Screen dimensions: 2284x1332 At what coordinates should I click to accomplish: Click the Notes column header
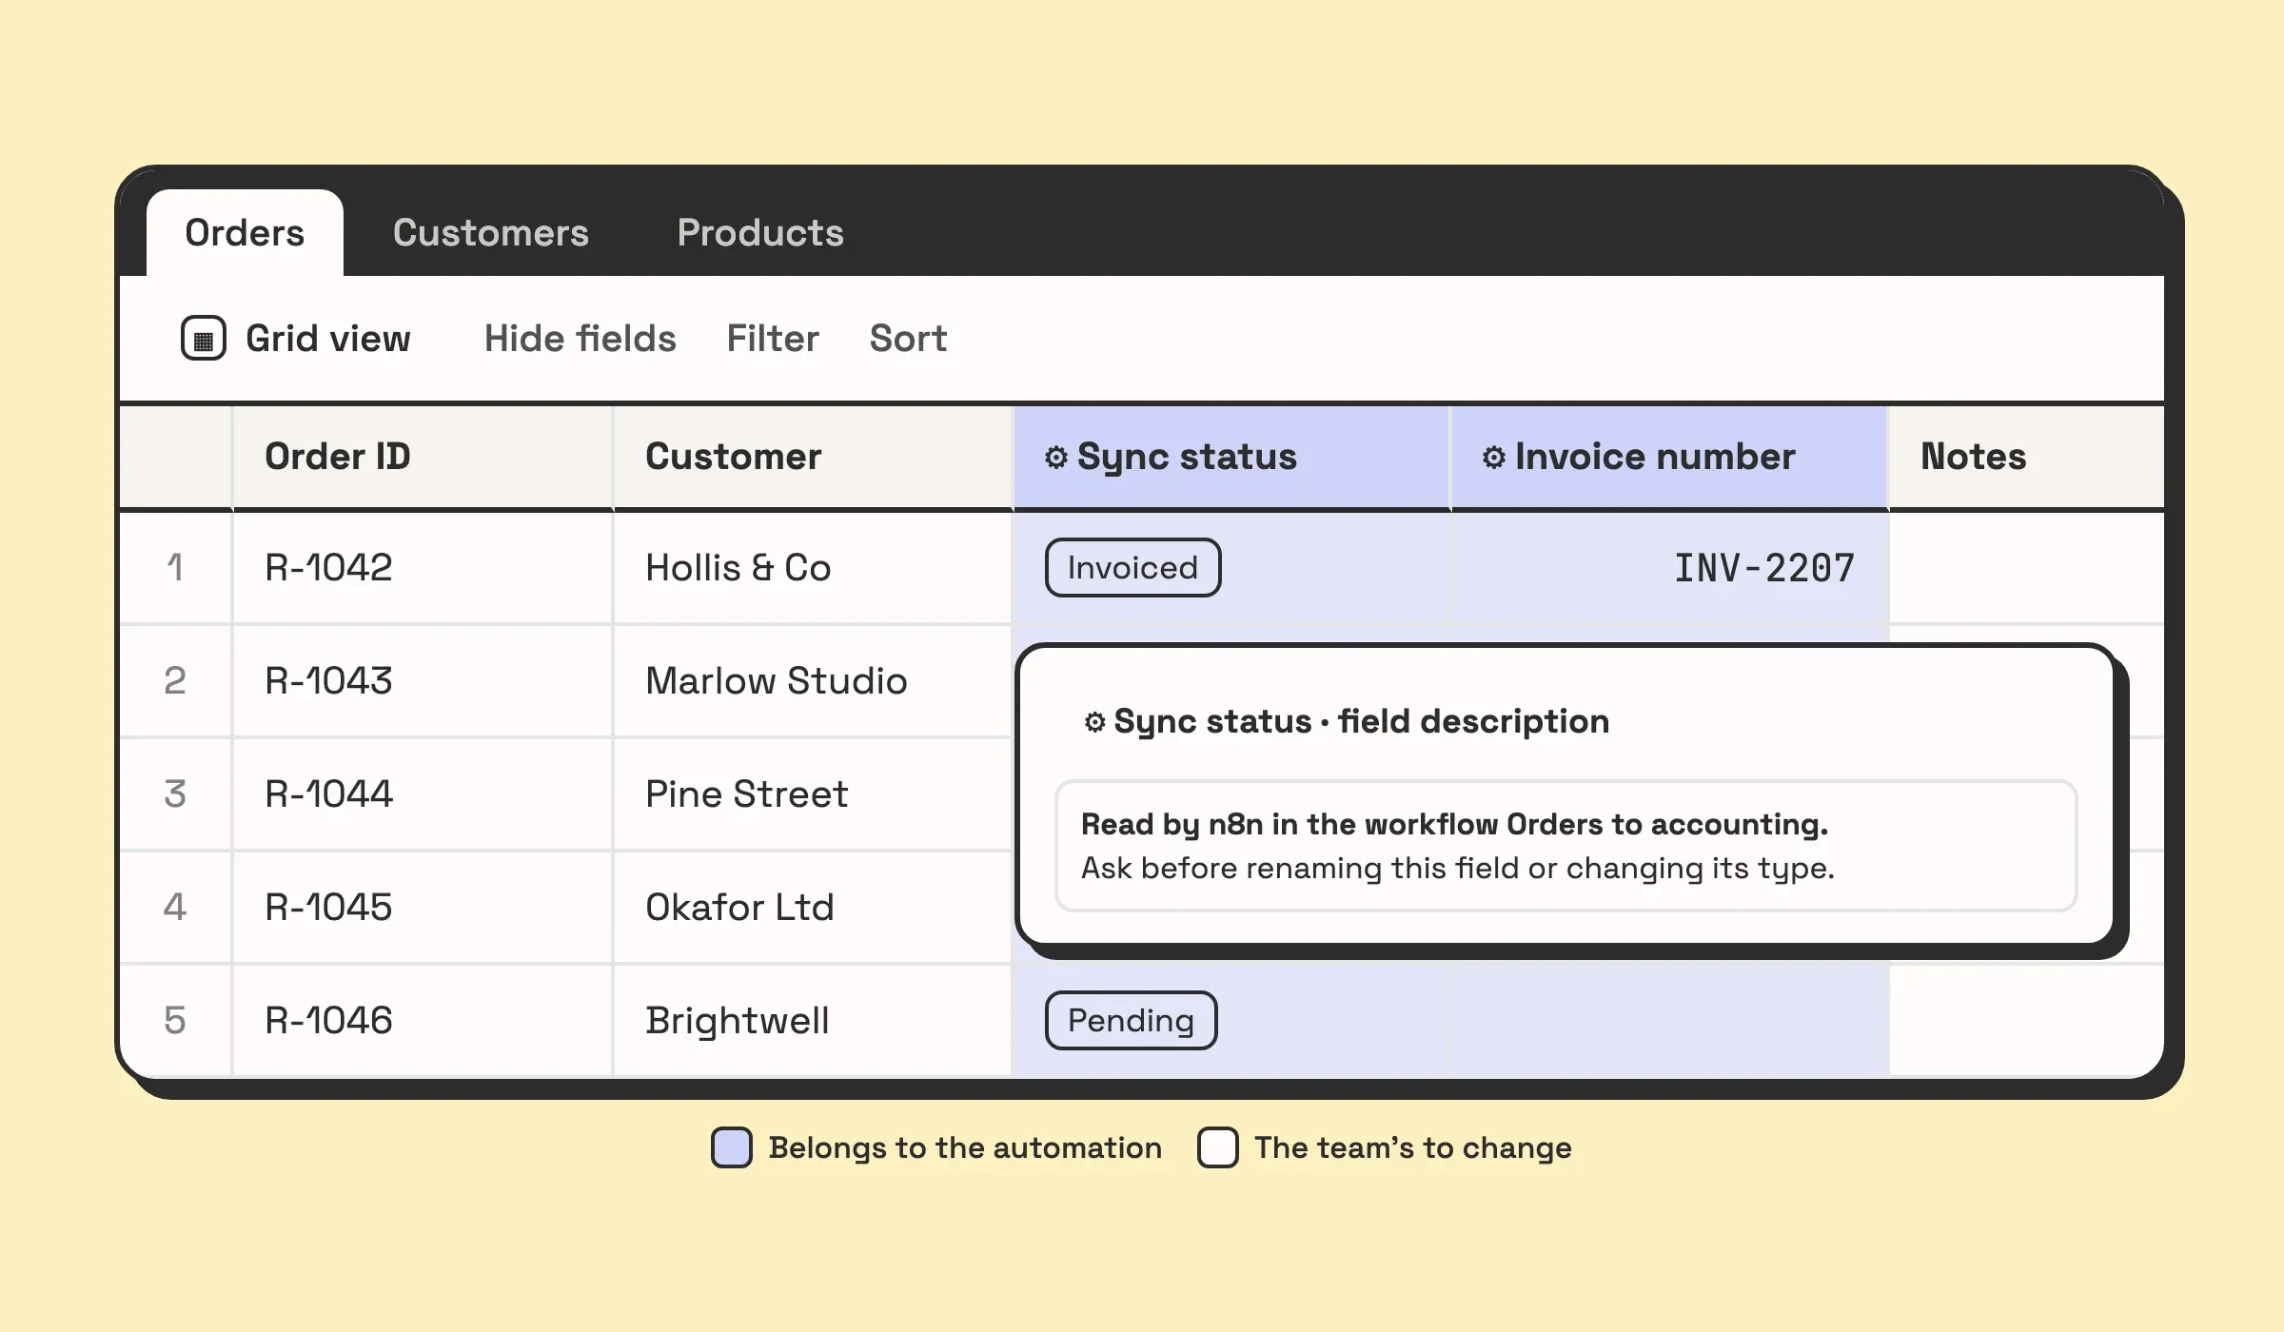2027,457
